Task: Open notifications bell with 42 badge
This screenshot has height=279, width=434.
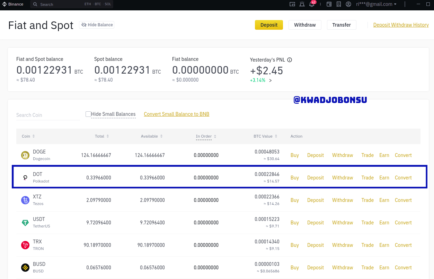Action: tap(312, 4)
